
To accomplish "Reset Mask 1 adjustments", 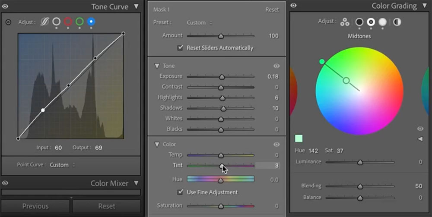I will coord(272,9).
